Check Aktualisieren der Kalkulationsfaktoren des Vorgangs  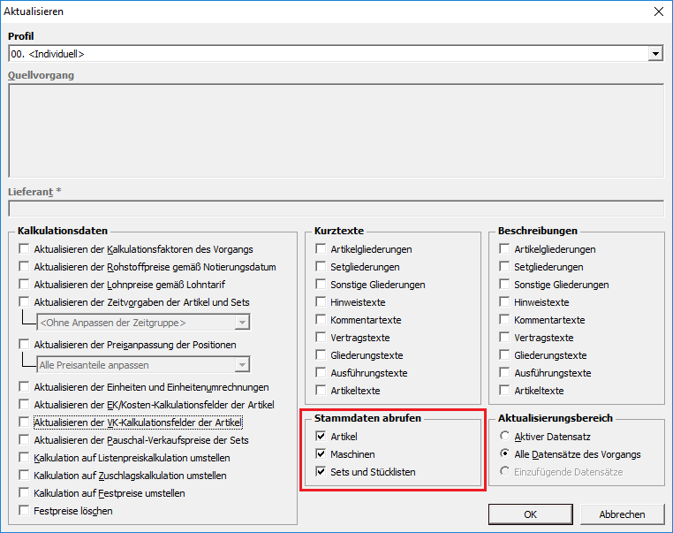click(x=25, y=249)
